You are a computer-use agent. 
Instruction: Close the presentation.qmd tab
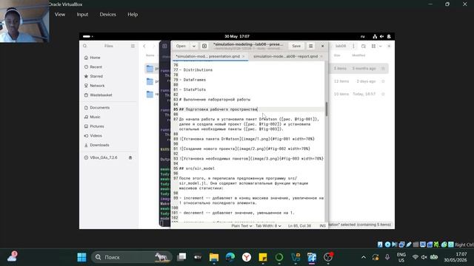[x=244, y=56]
